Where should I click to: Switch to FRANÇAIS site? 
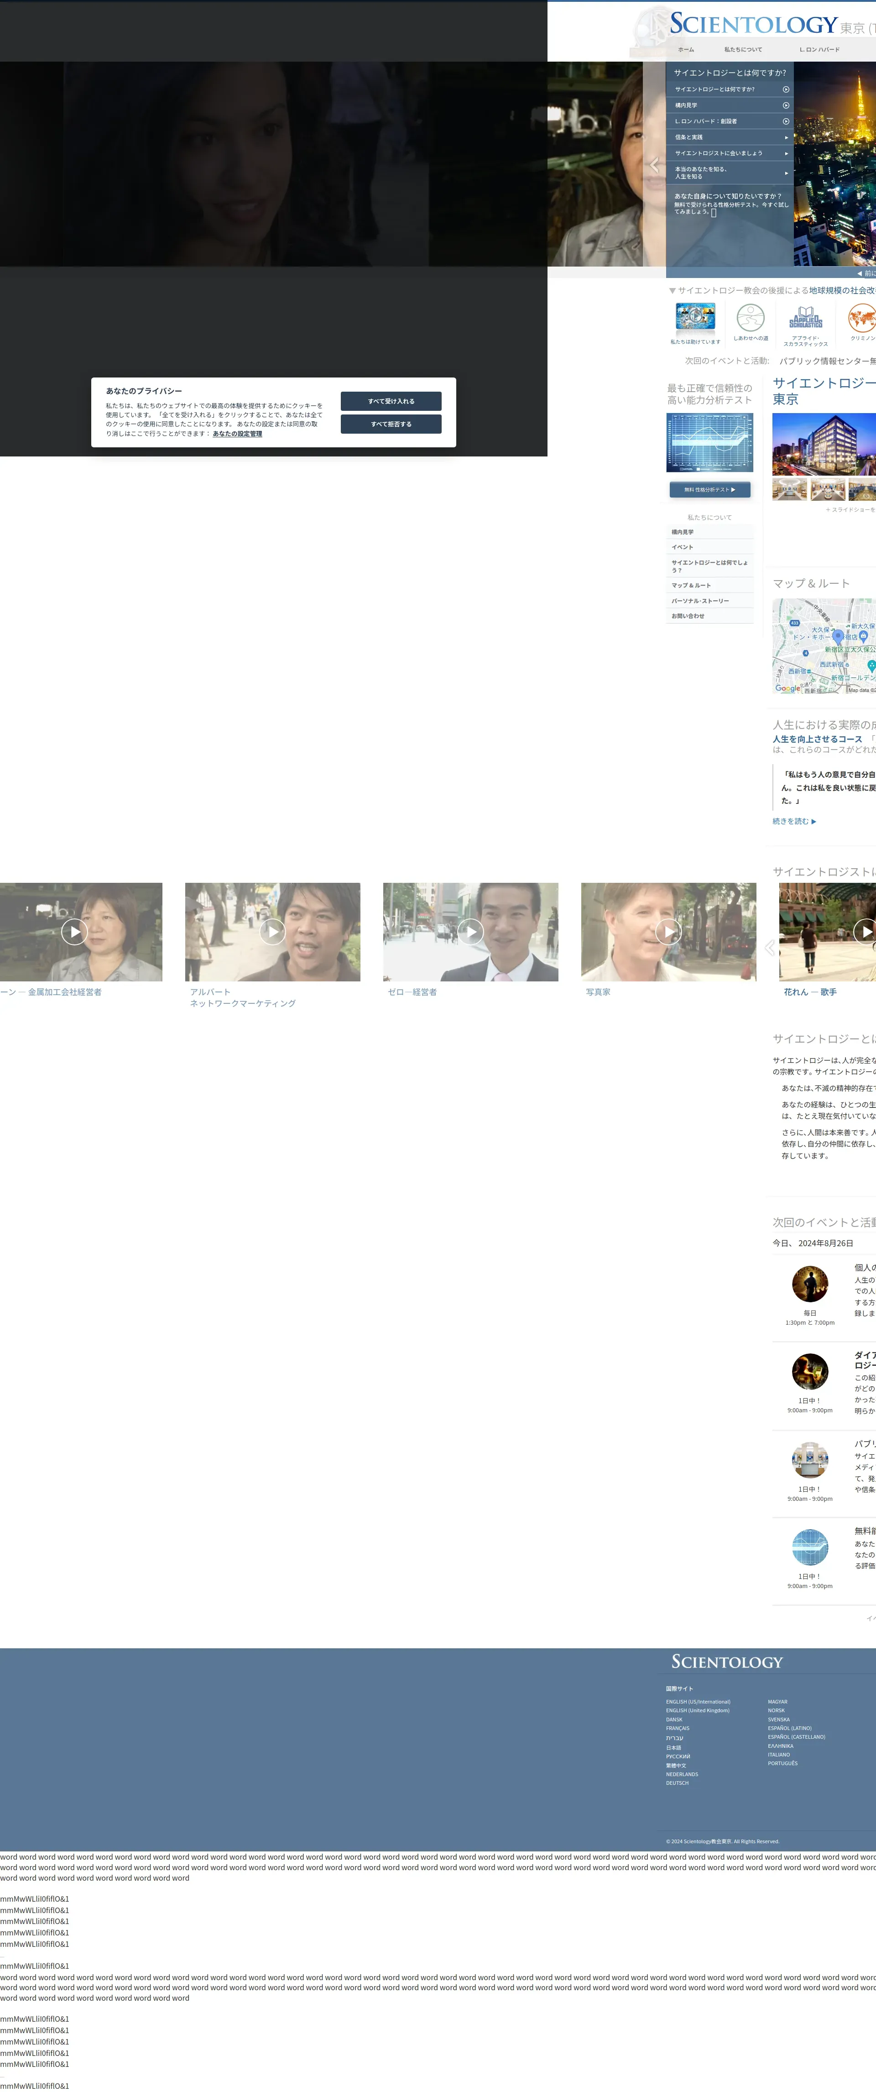(x=677, y=1728)
